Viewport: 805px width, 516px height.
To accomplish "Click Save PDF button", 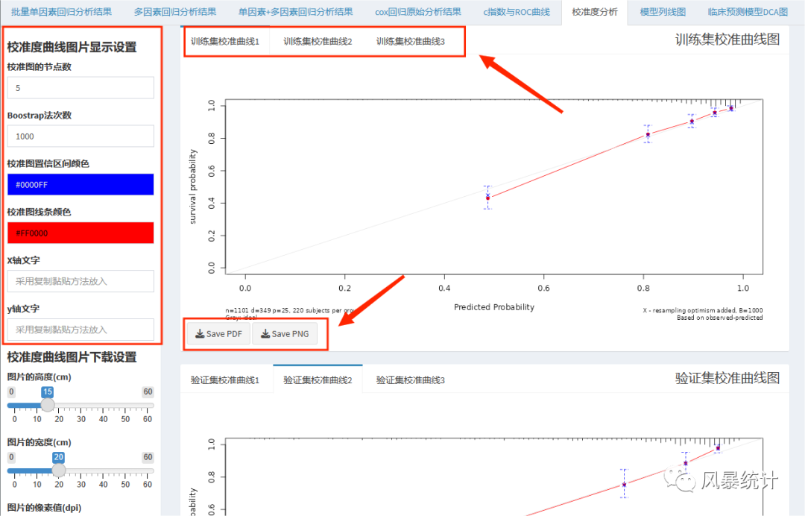I will (x=218, y=334).
